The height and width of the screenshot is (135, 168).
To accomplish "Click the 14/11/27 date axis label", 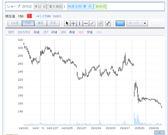I will [52, 128].
